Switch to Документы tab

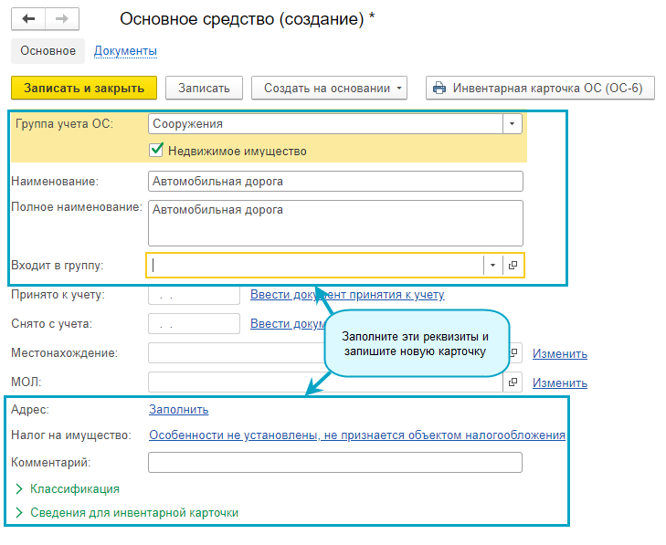click(125, 51)
